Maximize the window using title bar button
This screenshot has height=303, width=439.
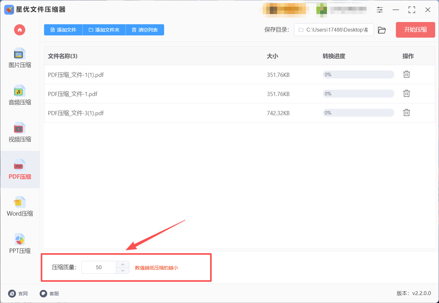click(412, 10)
